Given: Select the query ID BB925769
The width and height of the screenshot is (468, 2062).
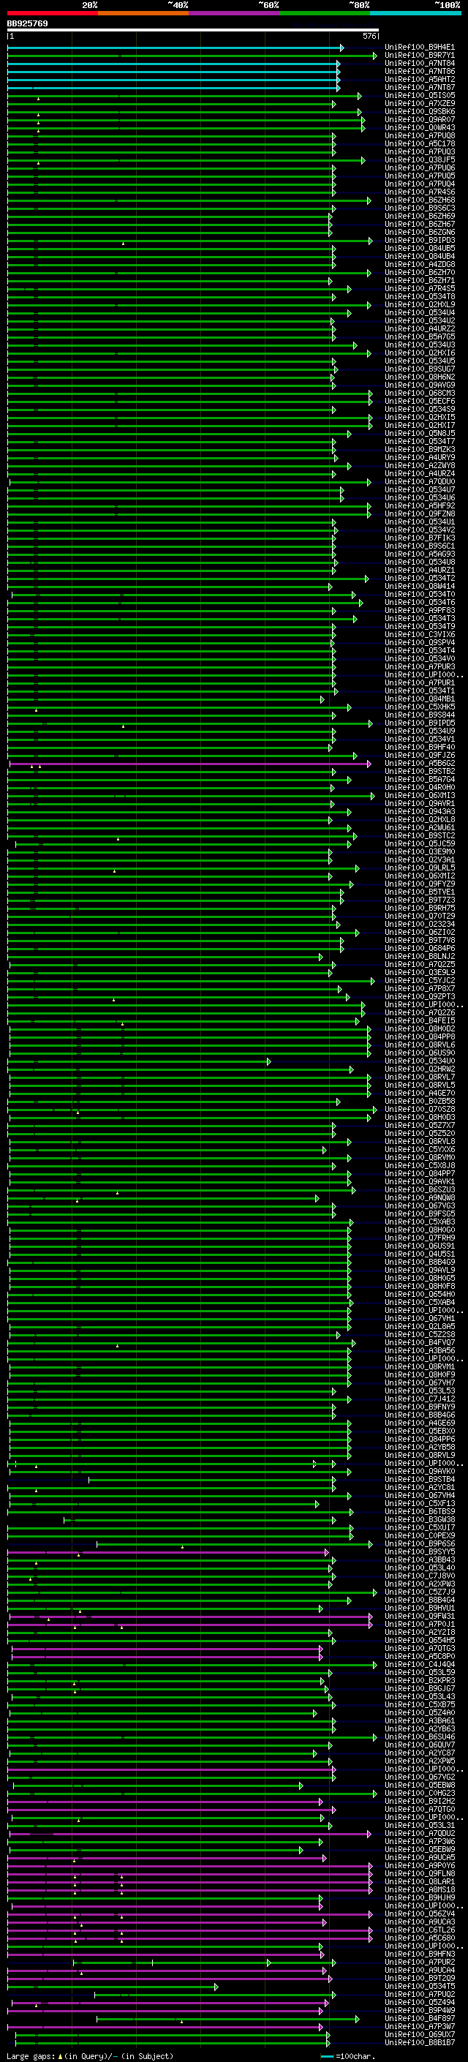Looking at the screenshot, I should [27, 24].
